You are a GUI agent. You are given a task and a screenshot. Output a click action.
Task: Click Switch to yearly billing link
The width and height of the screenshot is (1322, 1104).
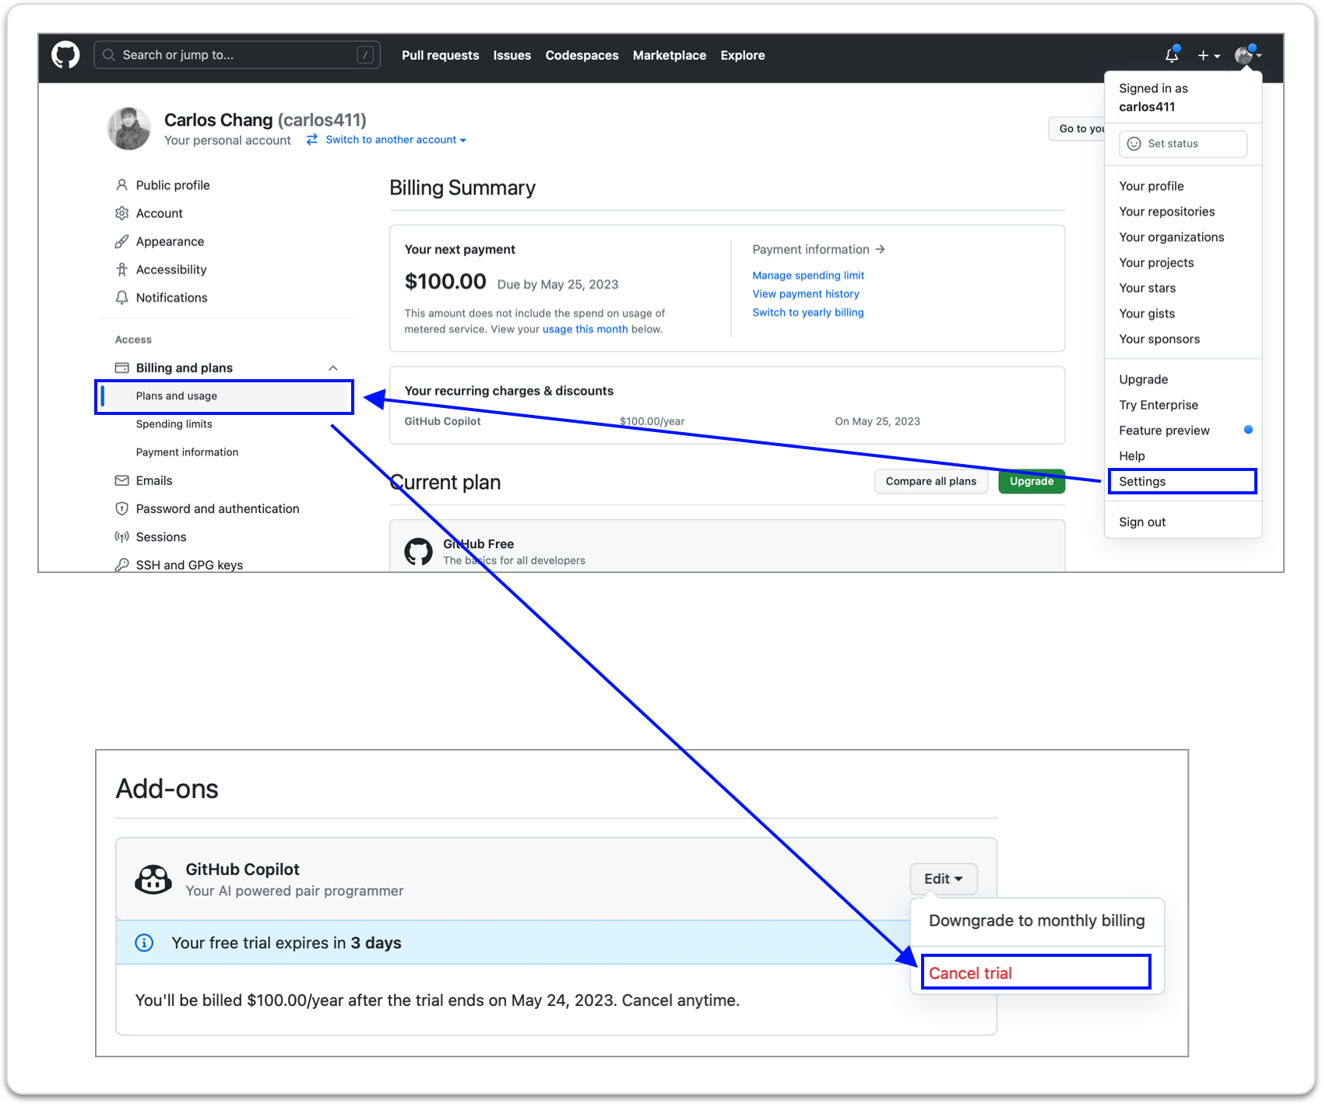pos(808,313)
